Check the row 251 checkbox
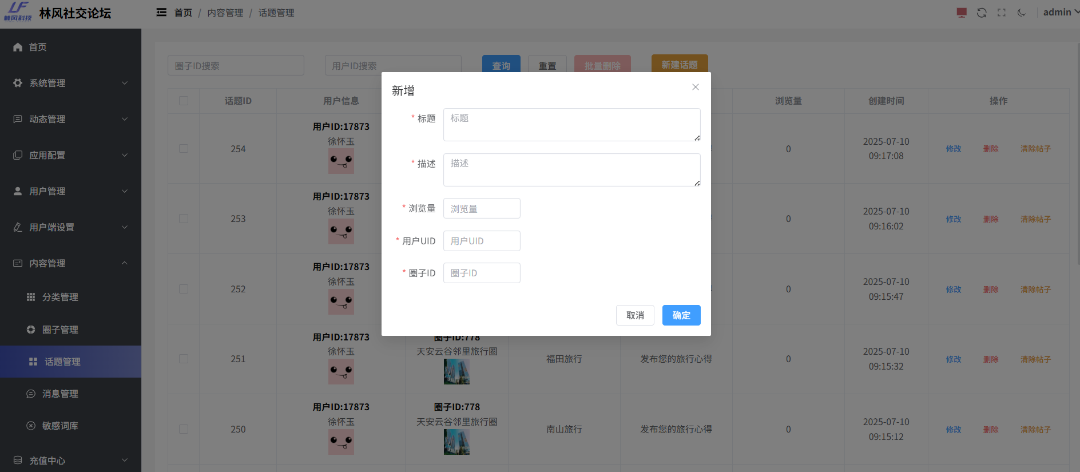This screenshot has width=1080, height=472. pos(184,359)
